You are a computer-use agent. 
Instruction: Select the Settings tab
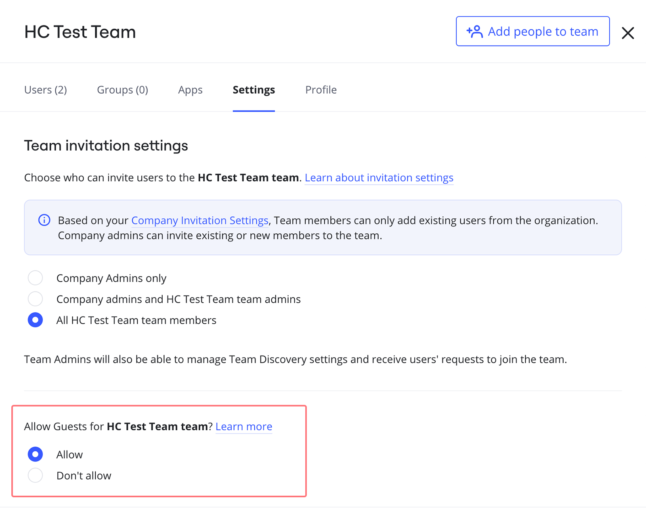(254, 90)
